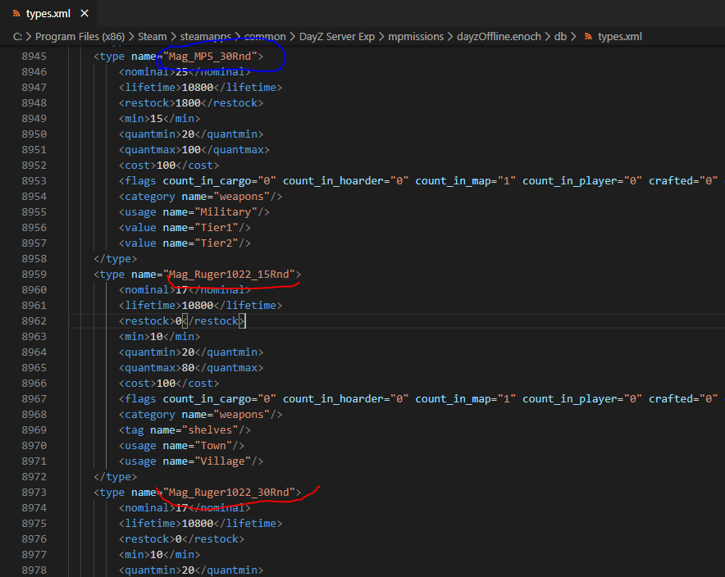Open the types.xml breadcrumb file entry
The image size is (725, 577).
coord(619,37)
